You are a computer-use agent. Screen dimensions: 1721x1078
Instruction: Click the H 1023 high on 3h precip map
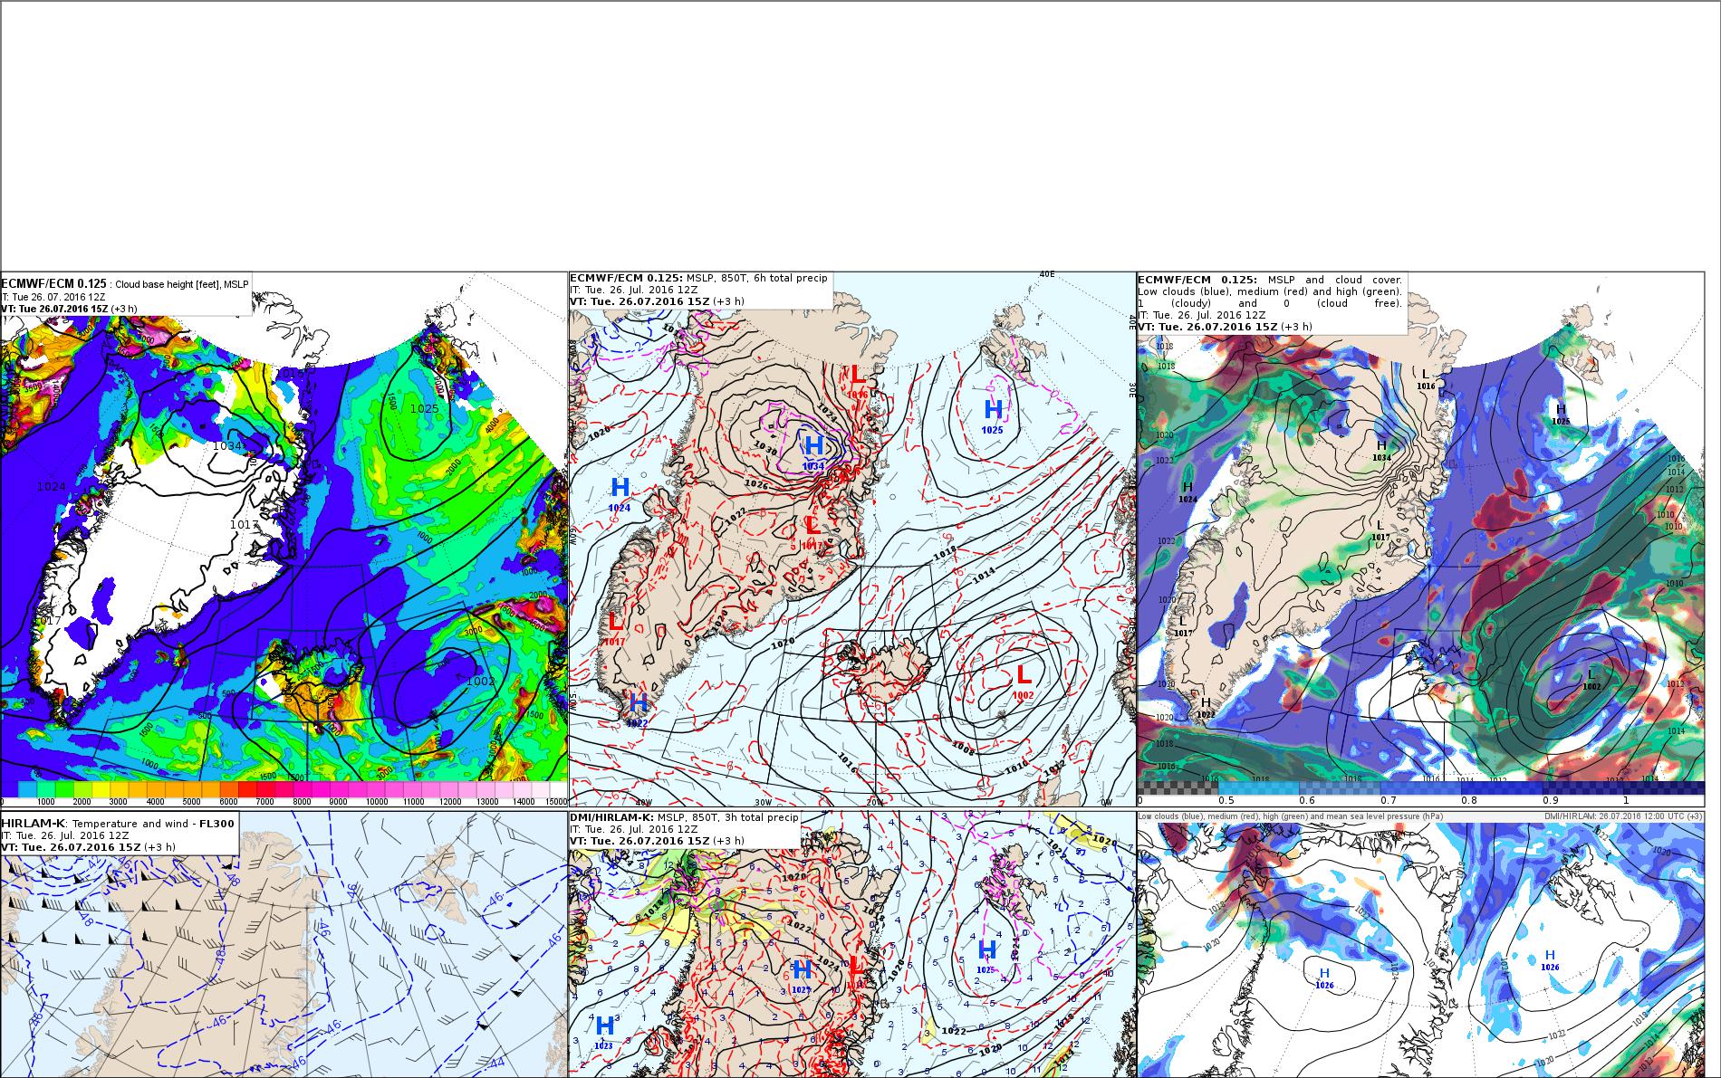605,1032
